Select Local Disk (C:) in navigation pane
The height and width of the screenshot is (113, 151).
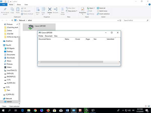tap(11, 70)
